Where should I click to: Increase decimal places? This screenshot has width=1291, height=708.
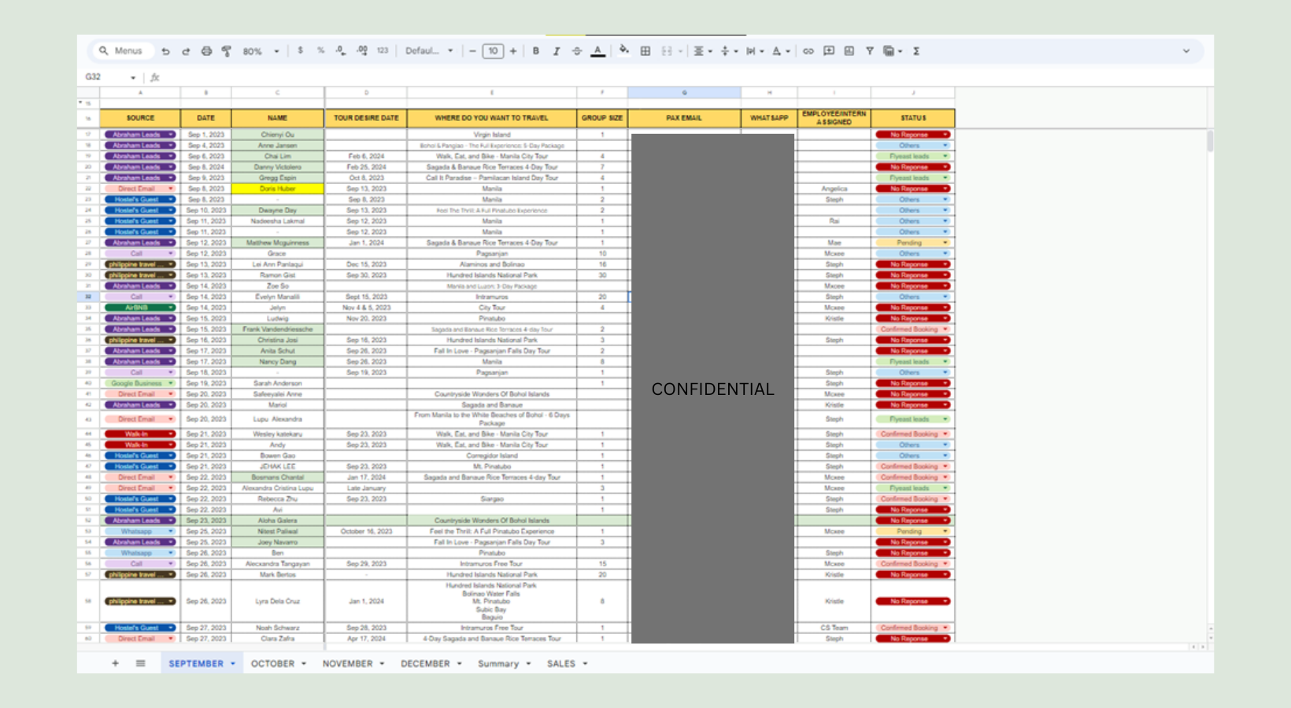[362, 50]
